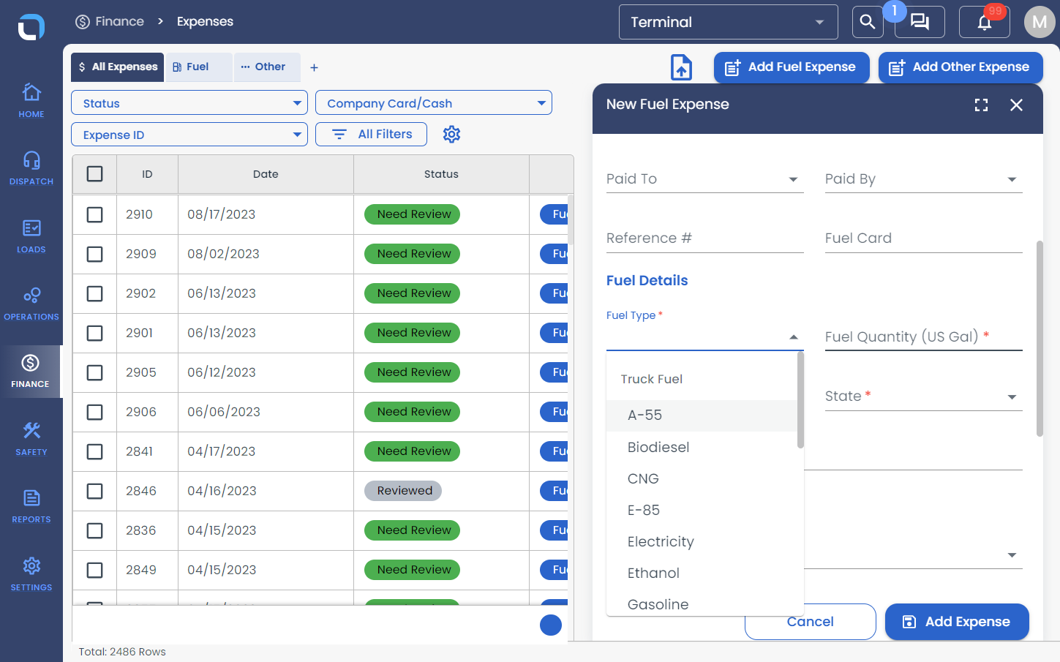Screen dimensions: 1060x662
Task: Click the search magnifier icon
Action: [x=868, y=22]
